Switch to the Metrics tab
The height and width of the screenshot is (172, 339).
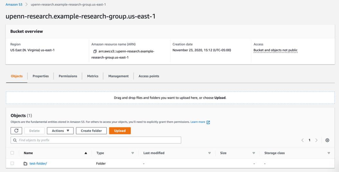click(x=93, y=76)
